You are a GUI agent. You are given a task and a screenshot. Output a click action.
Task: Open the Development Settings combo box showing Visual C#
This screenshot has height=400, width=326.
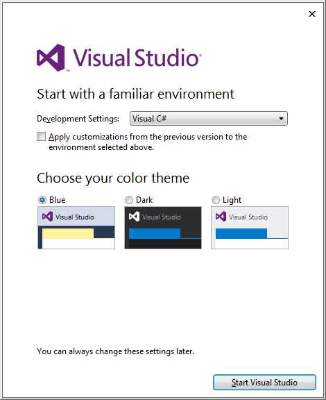(209, 118)
